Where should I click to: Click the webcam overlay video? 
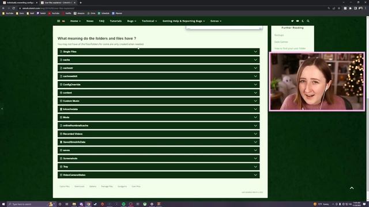(x=317, y=82)
